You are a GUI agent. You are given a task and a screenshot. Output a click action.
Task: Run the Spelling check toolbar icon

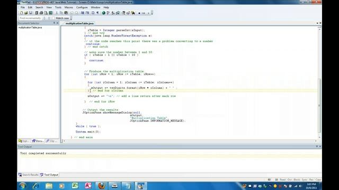(108, 13)
